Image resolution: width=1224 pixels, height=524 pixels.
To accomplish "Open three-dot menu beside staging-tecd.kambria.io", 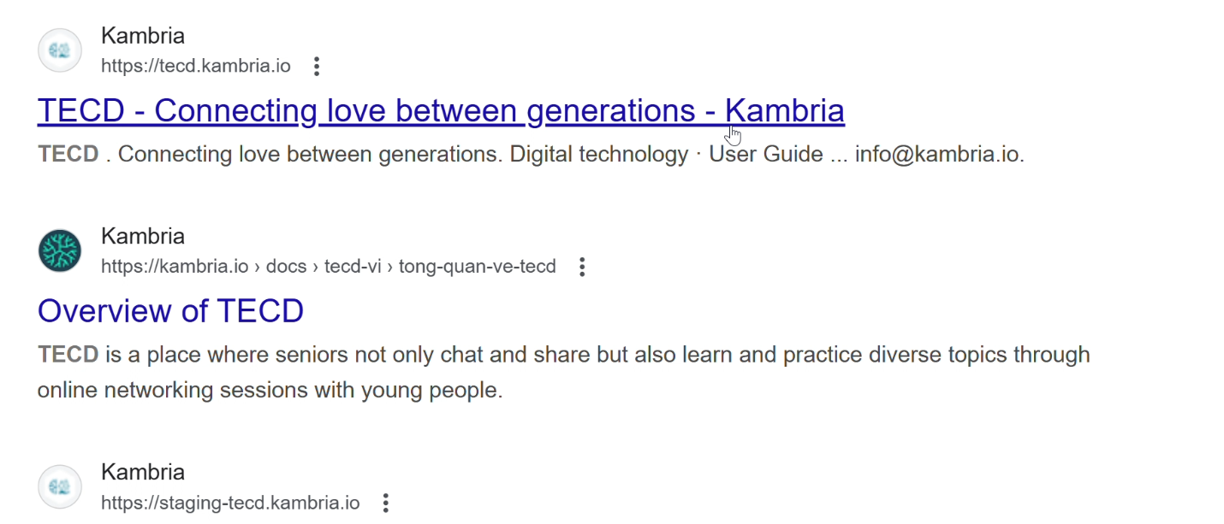I will (x=386, y=503).
